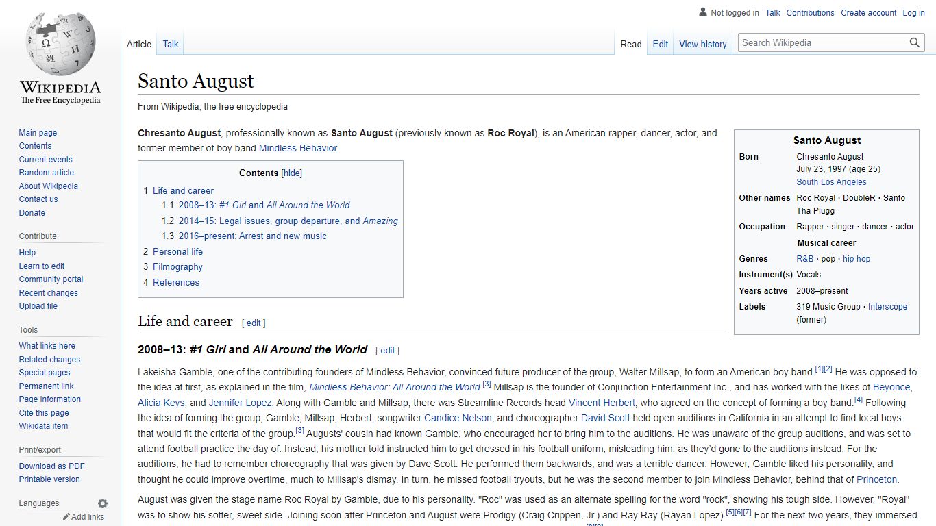
Task: Open Community portal
Action: coord(51,279)
